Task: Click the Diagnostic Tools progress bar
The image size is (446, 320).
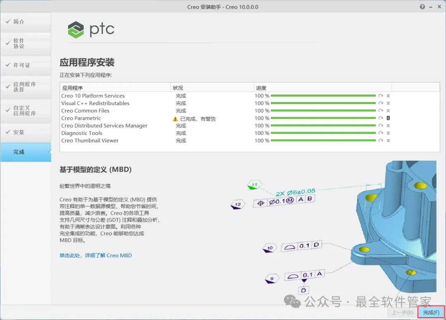Action: pos(323,133)
